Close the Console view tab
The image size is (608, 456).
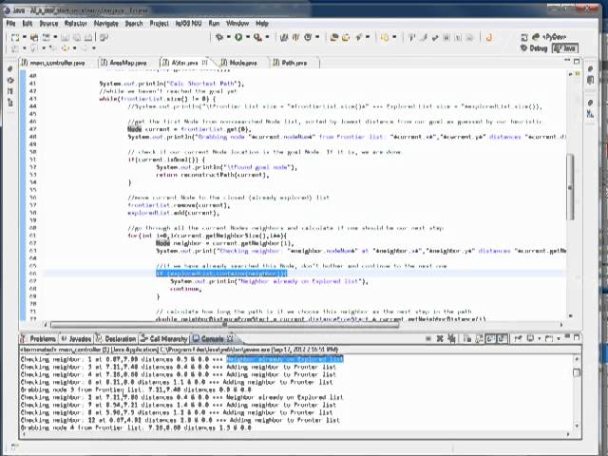(230, 339)
